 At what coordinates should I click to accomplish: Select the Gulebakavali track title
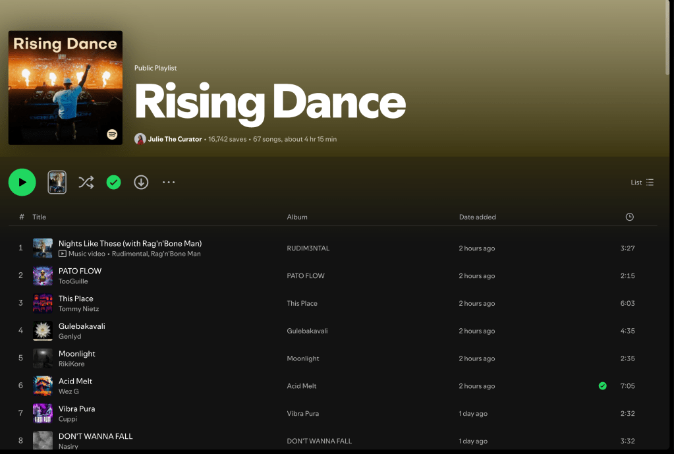click(x=82, y=326)
